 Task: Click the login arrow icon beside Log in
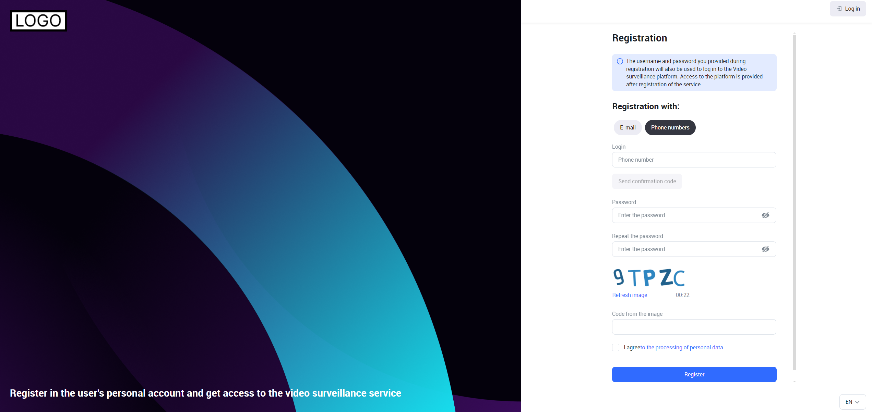[839, 9]
